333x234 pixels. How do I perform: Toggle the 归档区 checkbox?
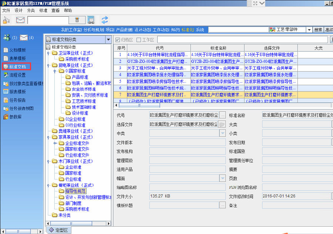pyautogui.click(x=118, y=40)
